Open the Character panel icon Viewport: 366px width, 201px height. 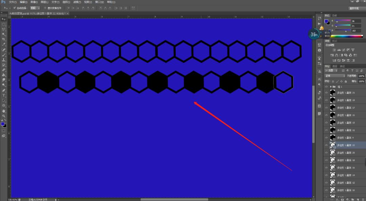pyautogui.click(x=319, y=79)
